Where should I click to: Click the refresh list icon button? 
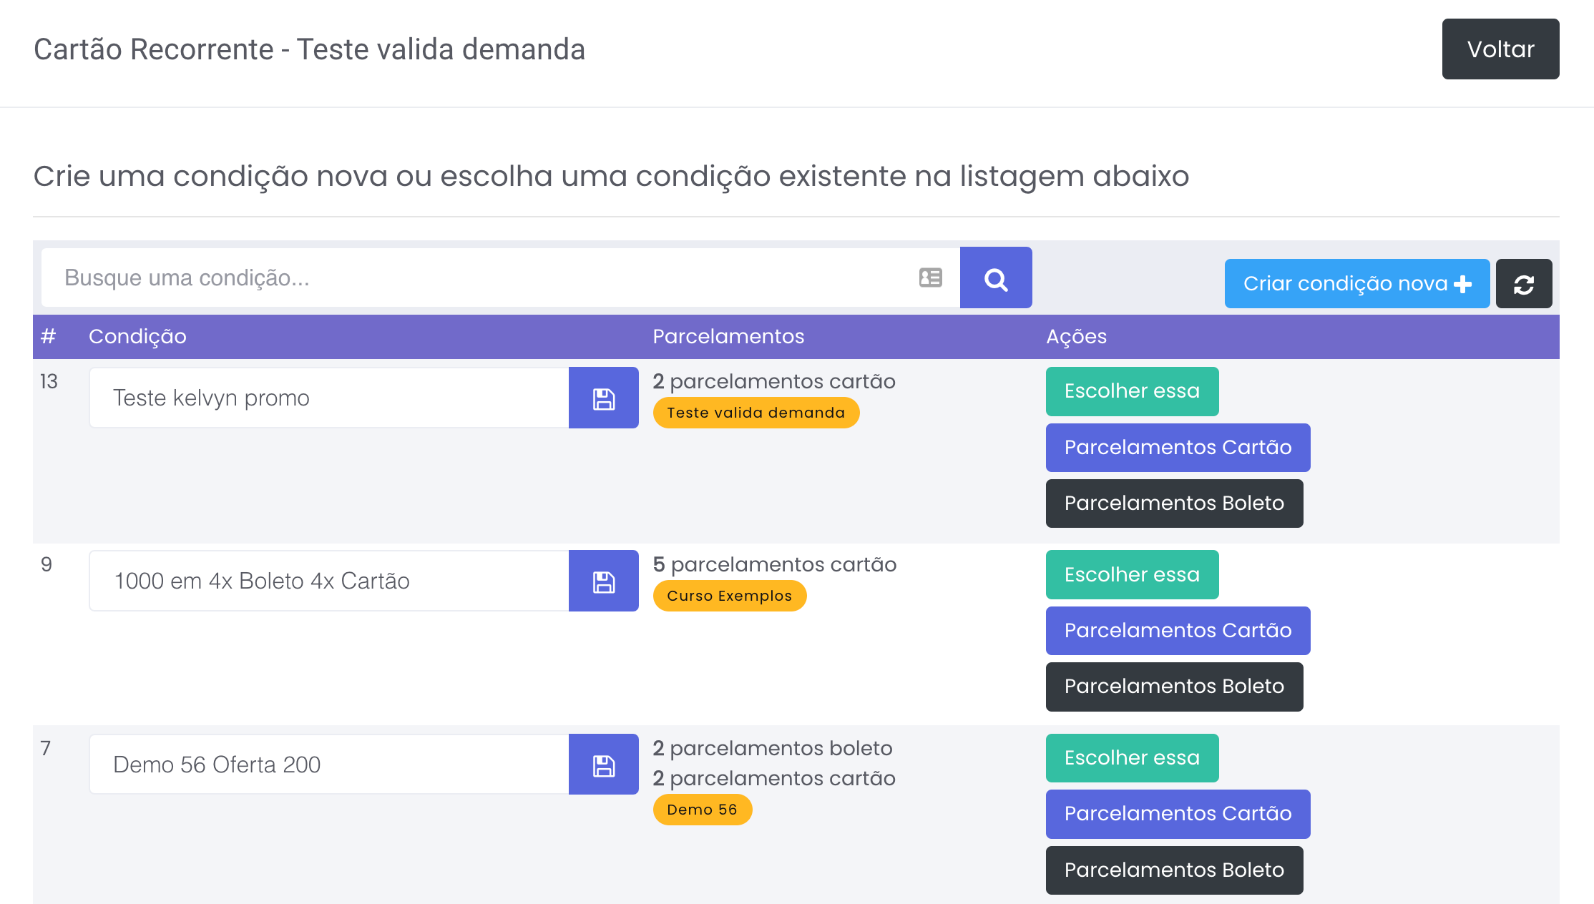point(1523,284)
